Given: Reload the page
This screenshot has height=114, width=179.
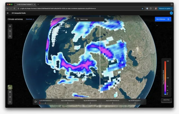Looking at the screenshot, I should tap(14, 9).
